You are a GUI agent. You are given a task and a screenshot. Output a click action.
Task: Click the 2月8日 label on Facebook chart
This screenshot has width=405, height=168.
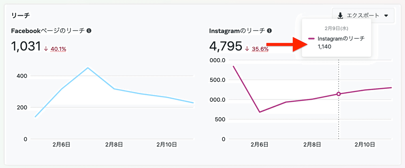point(114,144)
